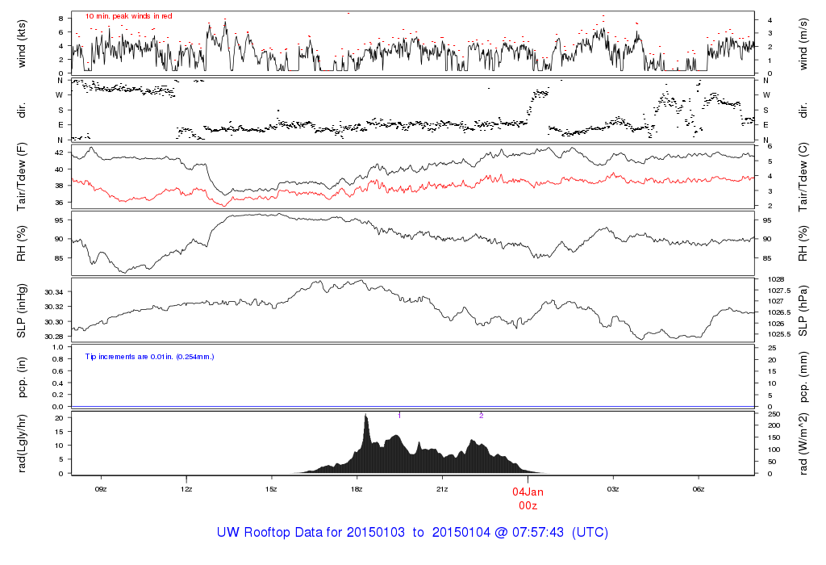Click the Tair/Tdew (F) axis label
The height and width of the screenshot is (565, 826).
[x=22, y=177]
